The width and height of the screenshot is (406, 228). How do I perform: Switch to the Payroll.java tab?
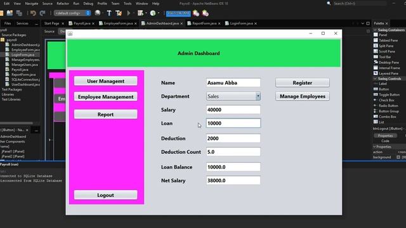tap(82, 23)
